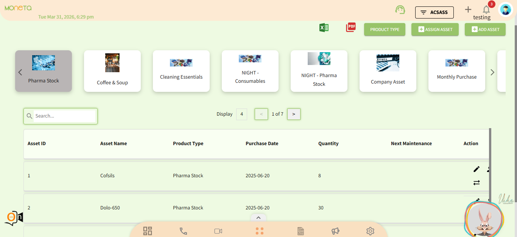This screenshot has height=237, width=517.
Task: Open the ACSASS filter dropdown
Action: pyautogui.click(x=434, y=12)
